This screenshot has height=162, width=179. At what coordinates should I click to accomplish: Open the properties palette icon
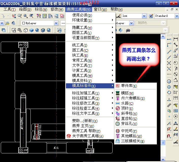click(x=39, y=16)
